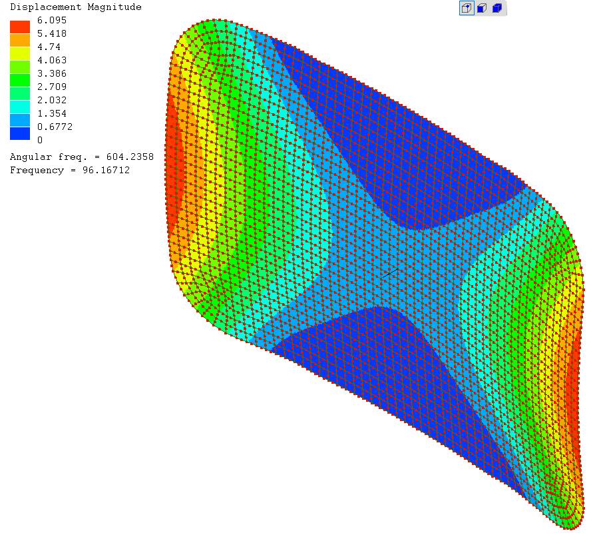This screenshot has width=607, height=553.
Task: Click the legend value 4.063
Action: [x=52, y=61]
